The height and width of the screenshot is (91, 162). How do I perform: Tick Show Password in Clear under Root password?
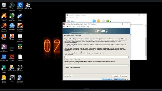pos(65,59)
